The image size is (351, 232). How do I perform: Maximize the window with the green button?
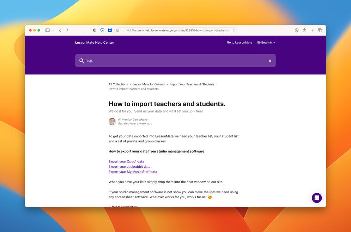[39, 30]
